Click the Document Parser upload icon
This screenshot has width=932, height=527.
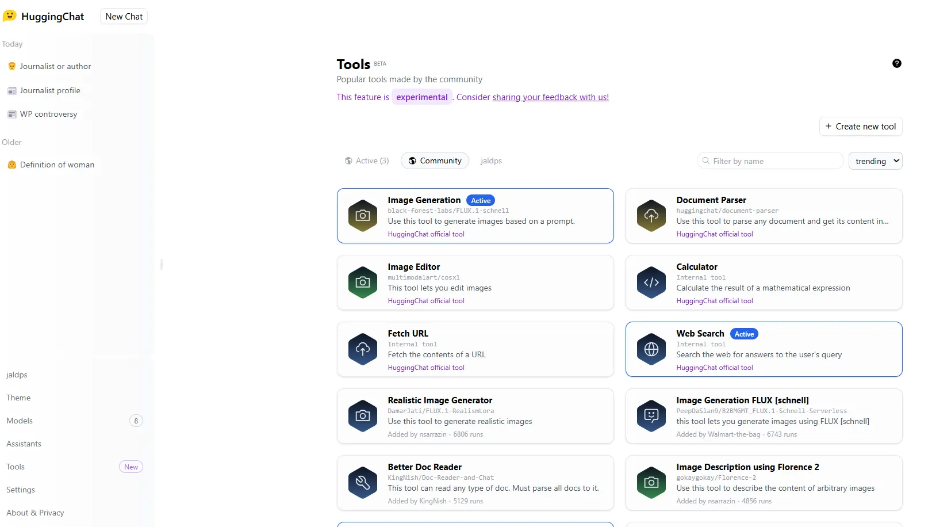651,216
